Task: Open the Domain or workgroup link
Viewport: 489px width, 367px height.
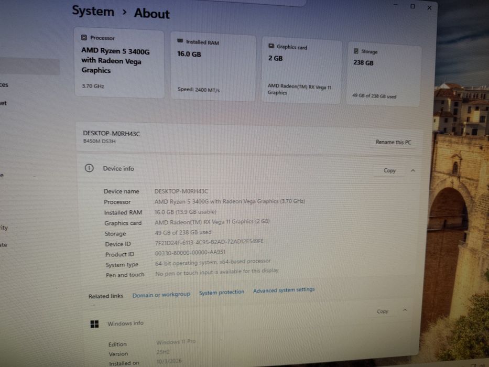Action: point(161,295)
